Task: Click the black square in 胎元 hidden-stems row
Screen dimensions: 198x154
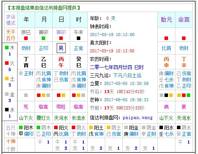Action: [166, 95]
